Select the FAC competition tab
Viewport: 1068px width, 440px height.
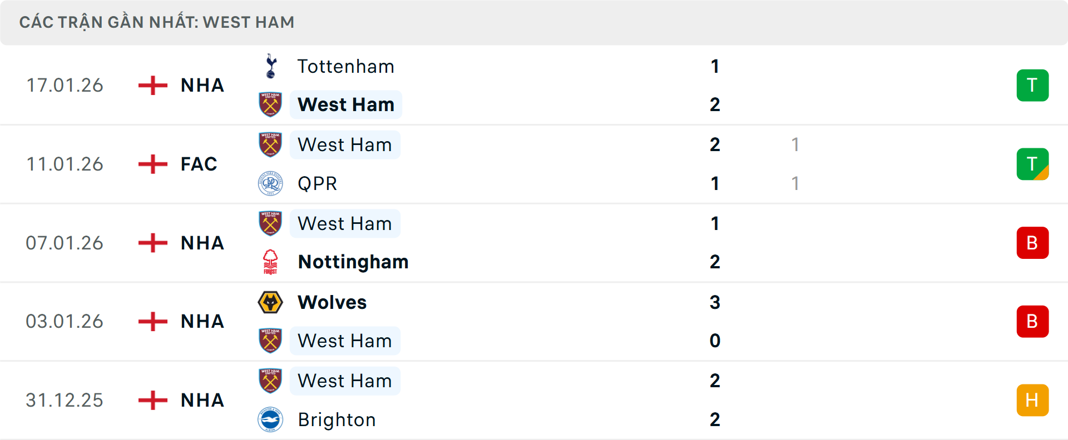(199, 164)
